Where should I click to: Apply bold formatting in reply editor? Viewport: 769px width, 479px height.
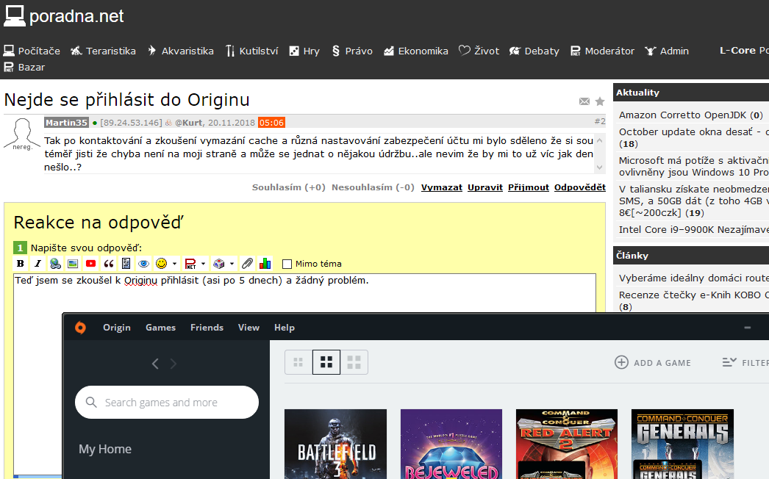pos(20,264)
